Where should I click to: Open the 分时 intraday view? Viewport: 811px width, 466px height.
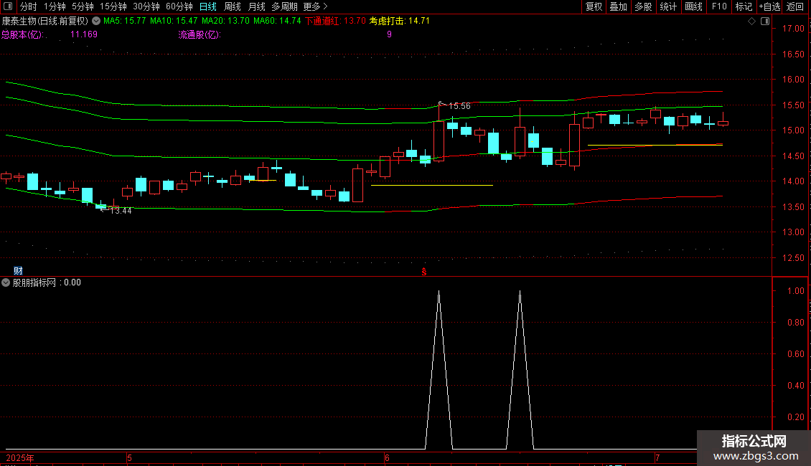coord(29,6)
